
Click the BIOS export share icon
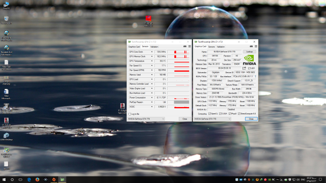(x=244, y=68)
